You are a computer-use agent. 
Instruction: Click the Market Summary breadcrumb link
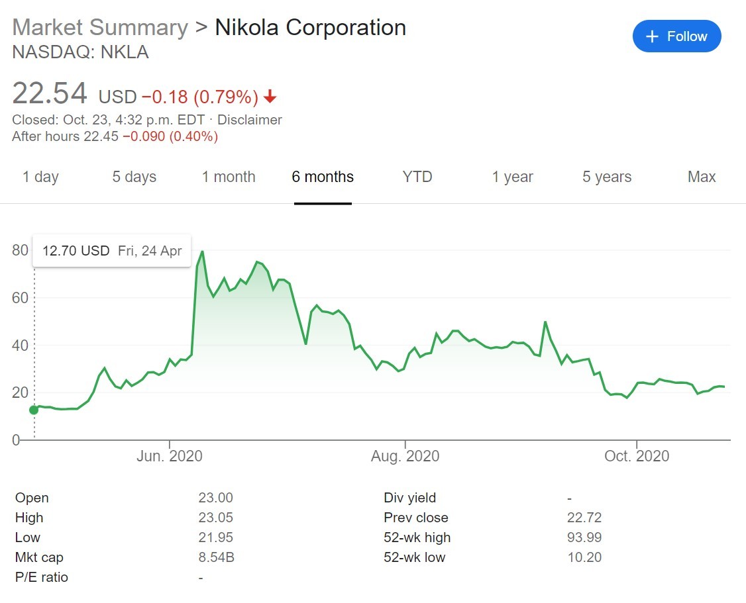100,28
